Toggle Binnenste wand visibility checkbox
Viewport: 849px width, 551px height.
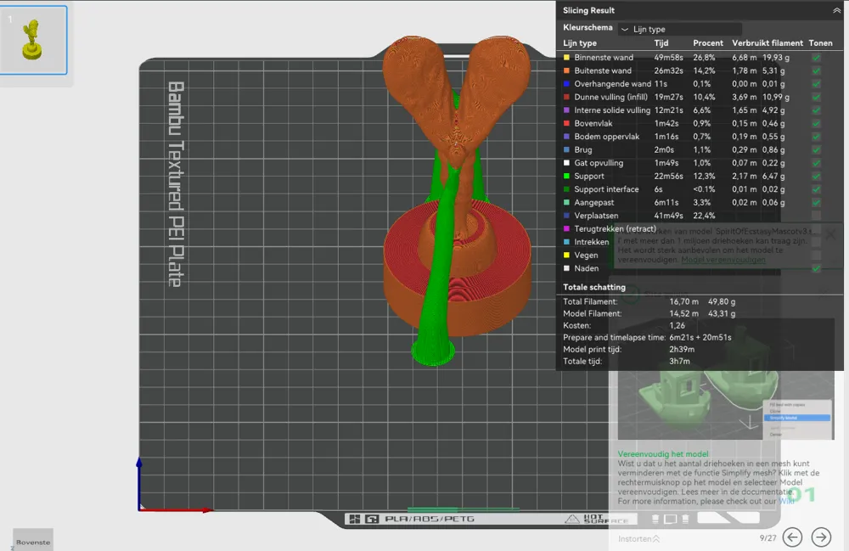[x=816, y=58]
